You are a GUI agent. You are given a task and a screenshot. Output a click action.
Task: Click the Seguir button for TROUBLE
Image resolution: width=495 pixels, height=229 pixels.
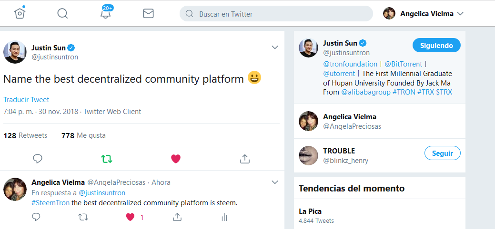(x=442, y=153)
